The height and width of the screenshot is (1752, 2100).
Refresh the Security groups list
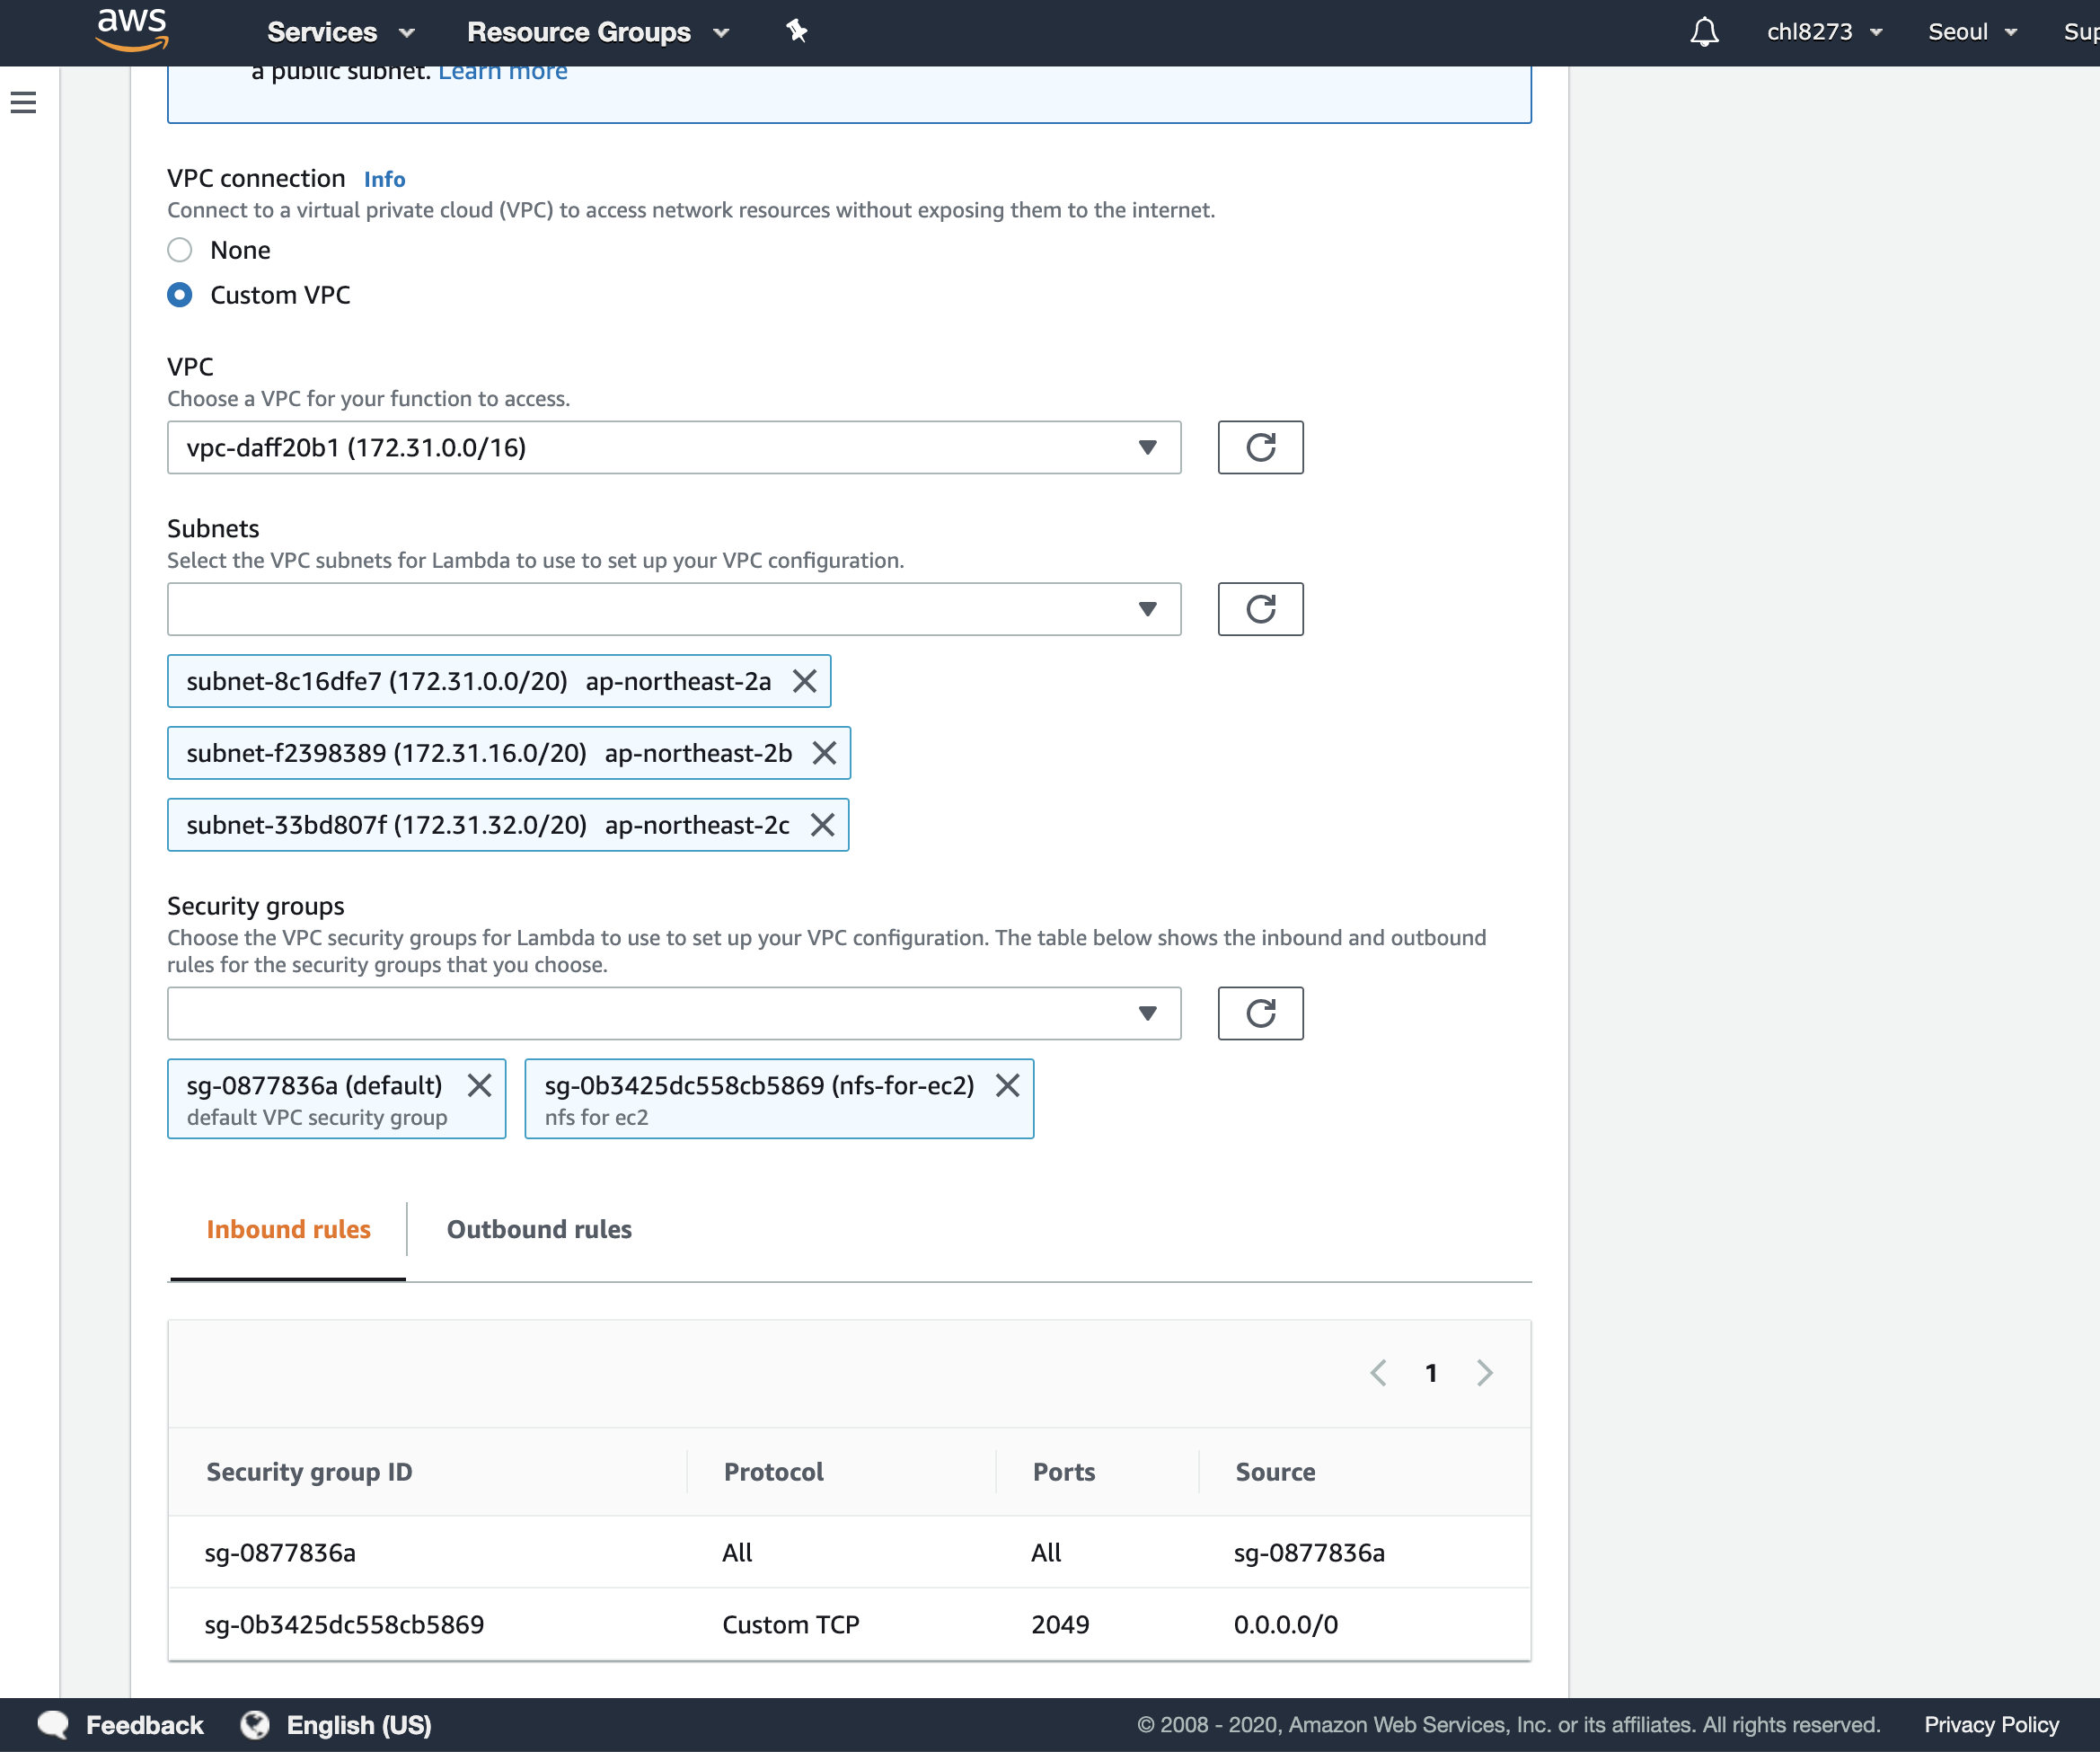1259,1013
